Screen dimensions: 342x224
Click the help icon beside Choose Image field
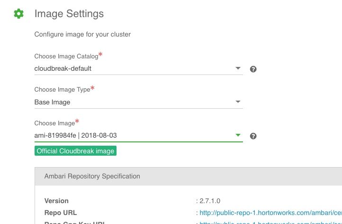253,136
